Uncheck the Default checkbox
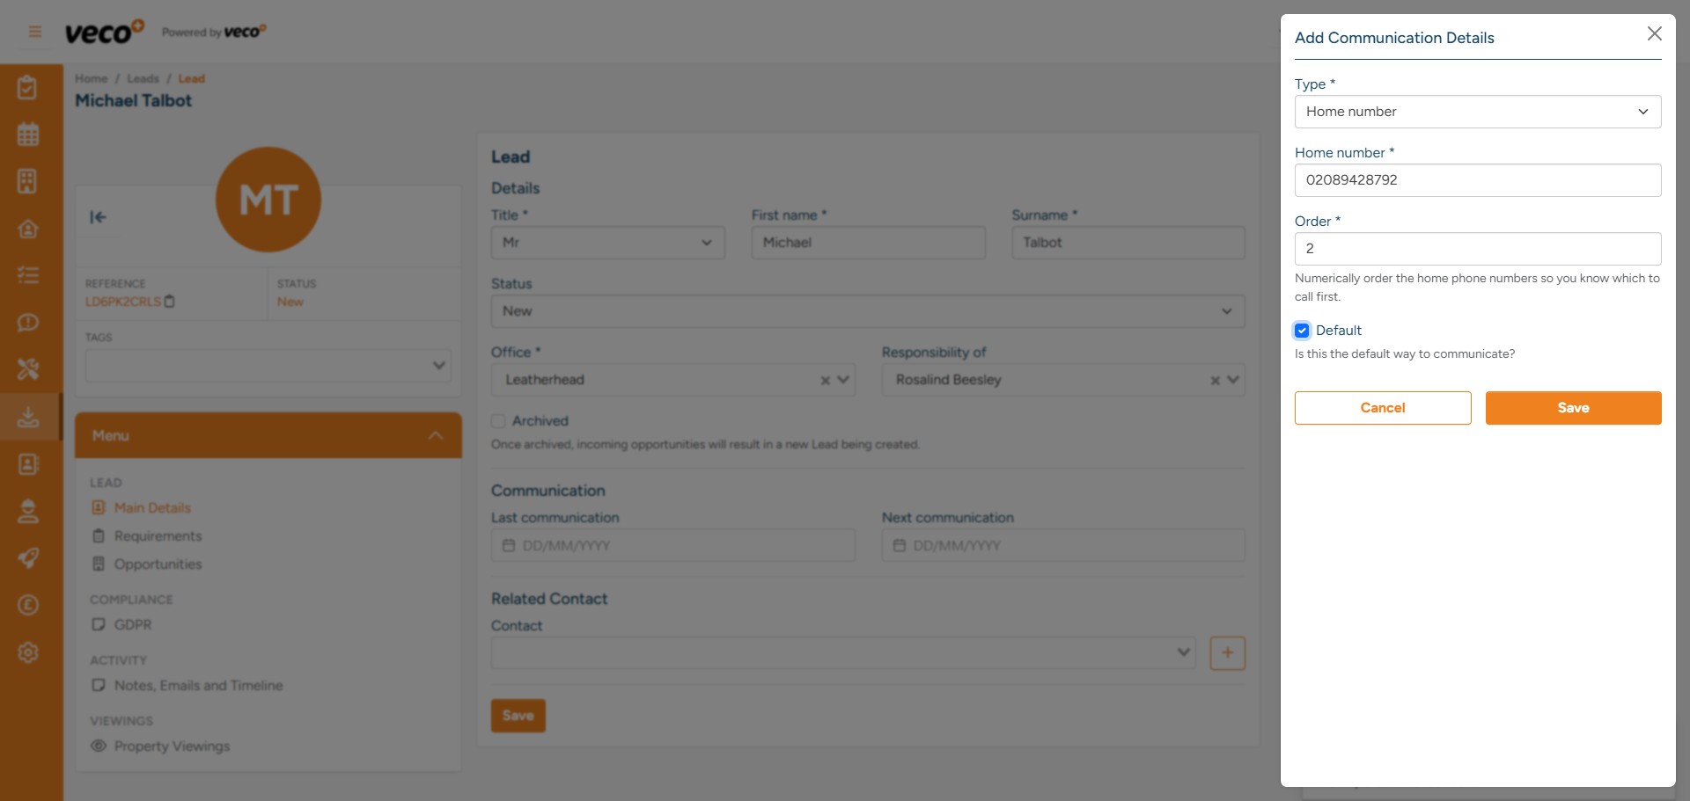Viewport: 1690px width, 801px height. point(1302,331)
